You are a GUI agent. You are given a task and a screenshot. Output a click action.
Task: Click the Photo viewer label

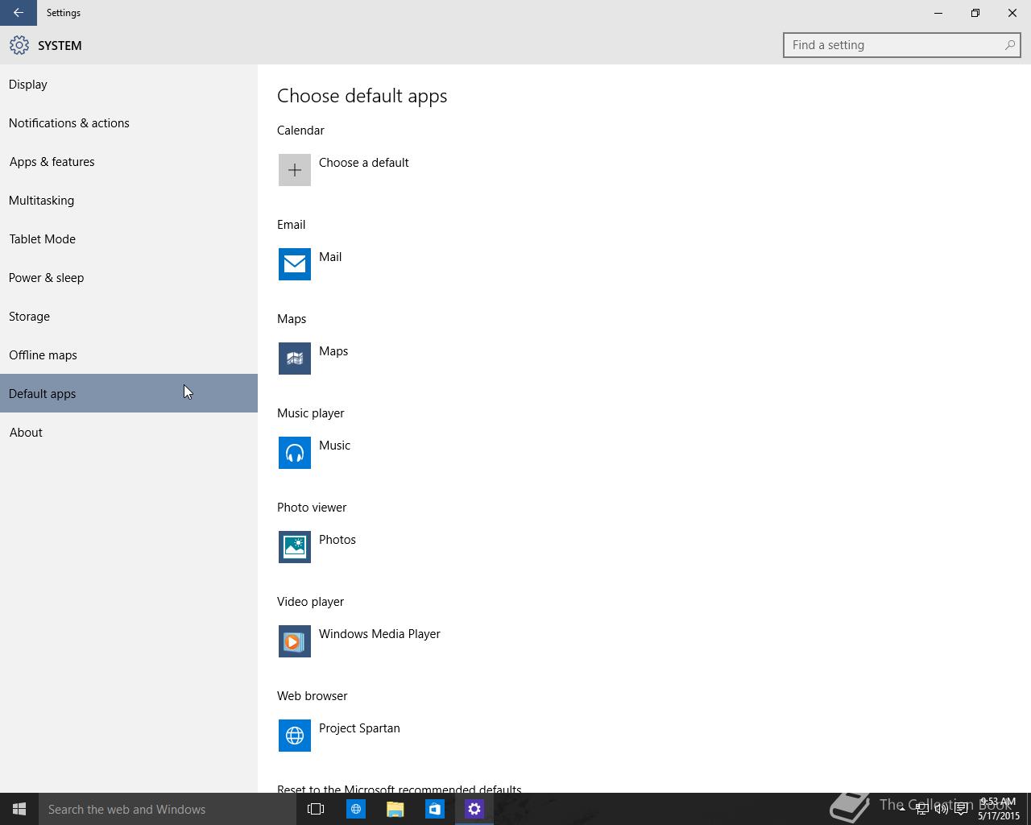pos(312,508)
